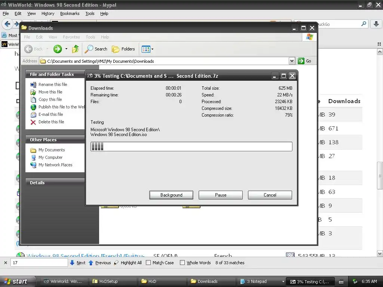Click the Mypal browser back arrow
383x287 pixels.
click(7, 24)
